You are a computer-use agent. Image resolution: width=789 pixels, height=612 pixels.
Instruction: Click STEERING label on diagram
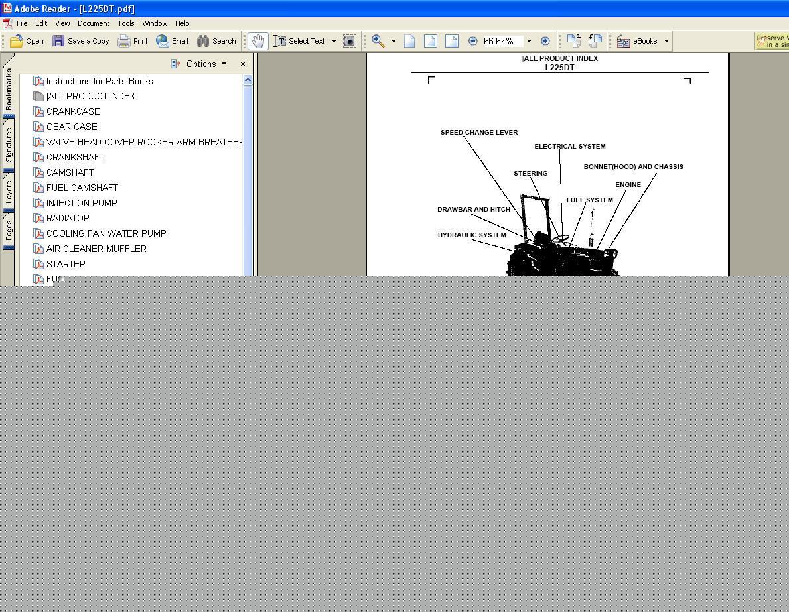coord(530,174)
